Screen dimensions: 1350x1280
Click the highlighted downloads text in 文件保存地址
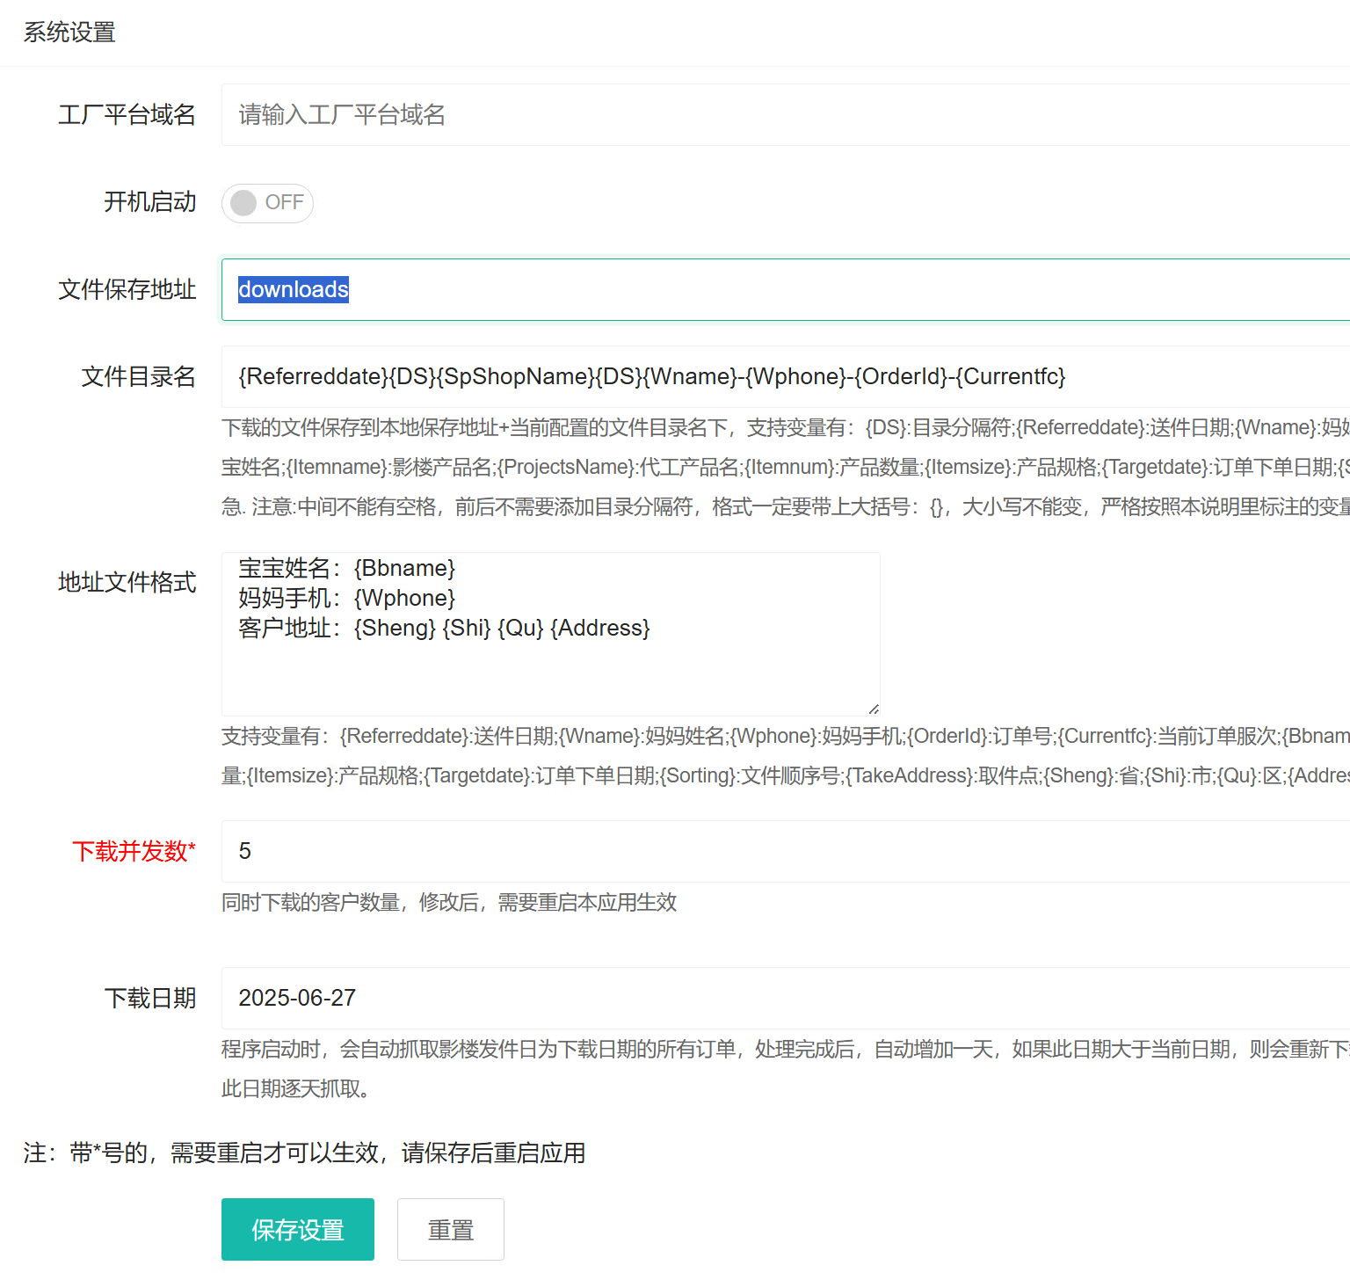click(294, 289)
